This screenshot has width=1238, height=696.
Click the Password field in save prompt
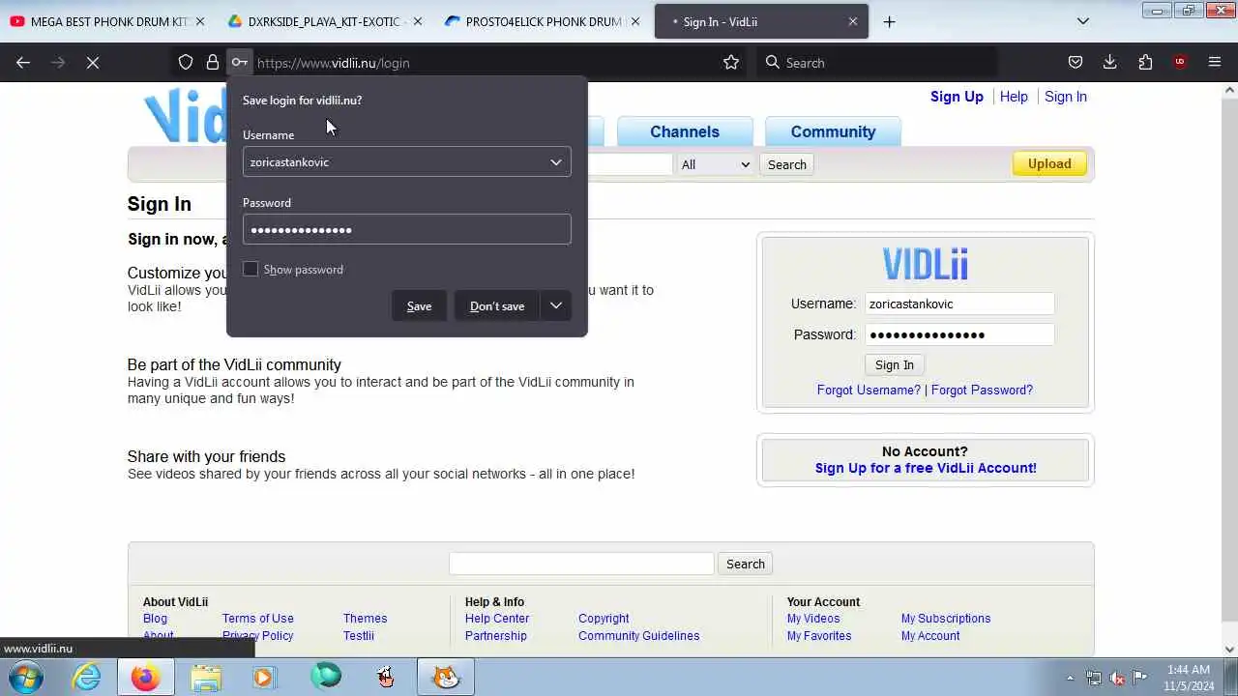[407, 229]
